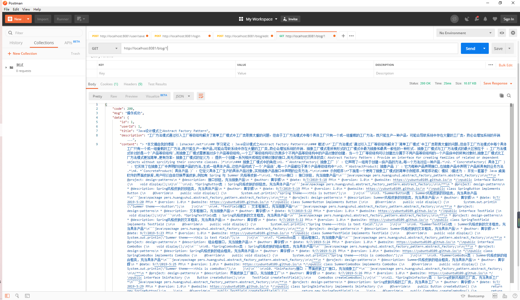Open the Save button dropdown arrow
This screenshot has width=520, height=300.
509,48
